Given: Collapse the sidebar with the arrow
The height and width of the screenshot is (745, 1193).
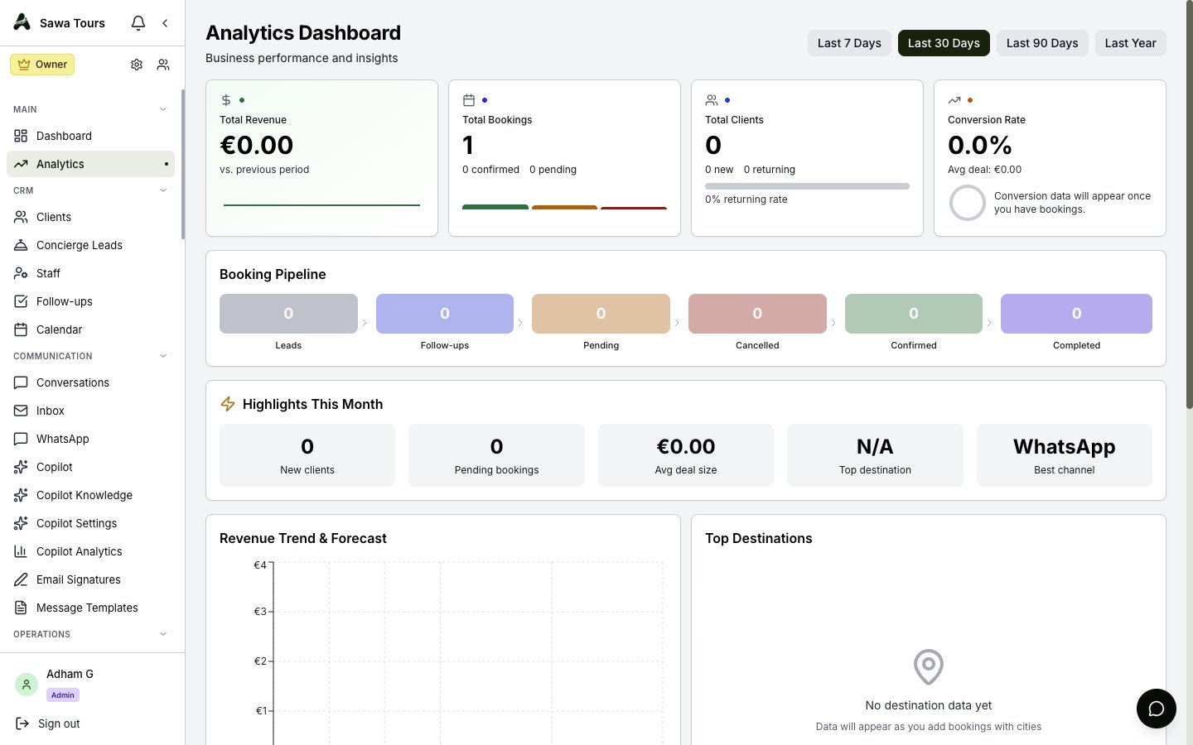Looking at the screenshot, I should [x=165, y=23].
